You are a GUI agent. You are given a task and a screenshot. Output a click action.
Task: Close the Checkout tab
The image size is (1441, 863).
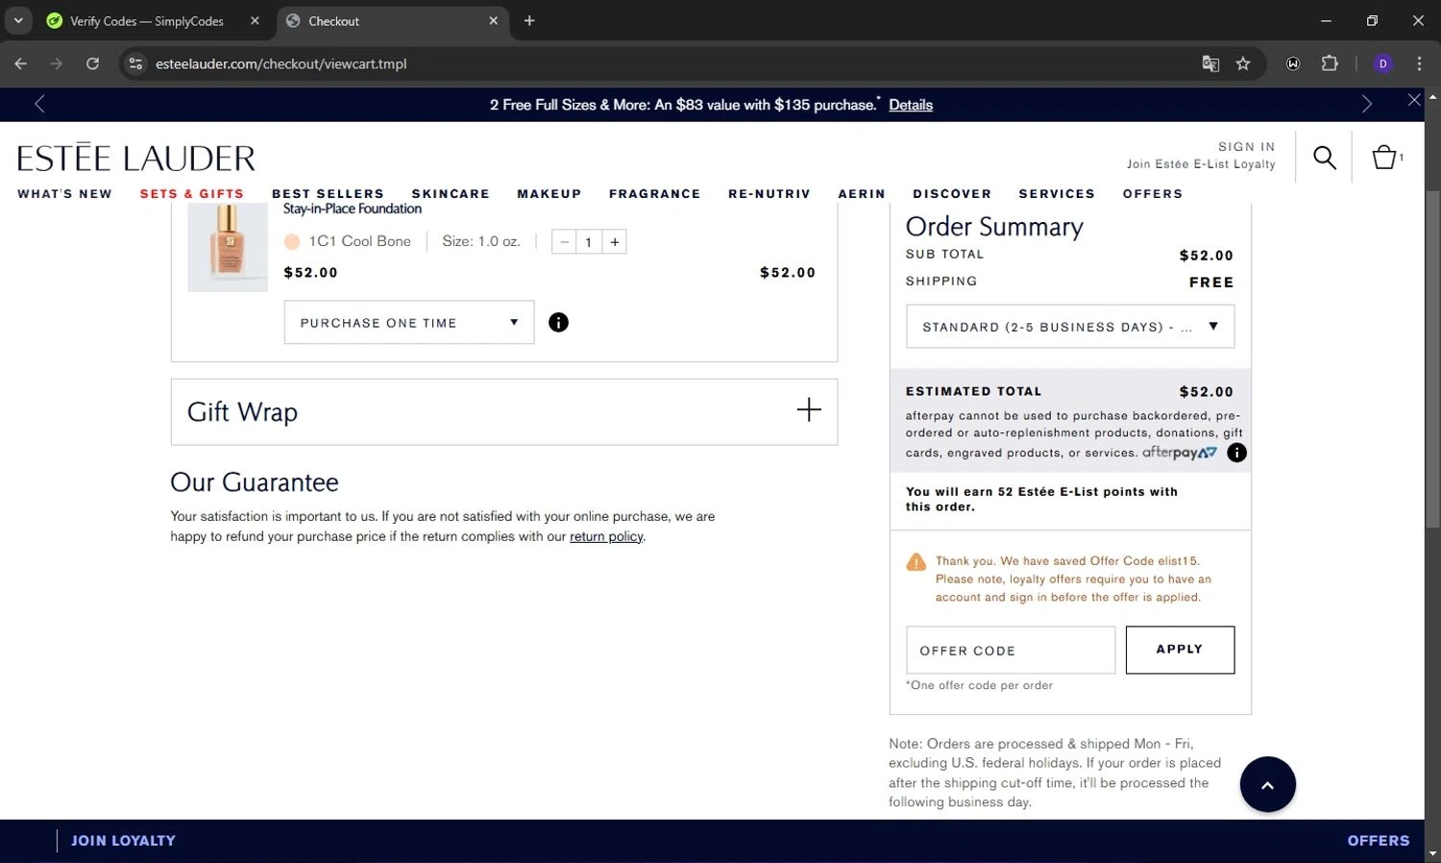[x=493, y=20]
